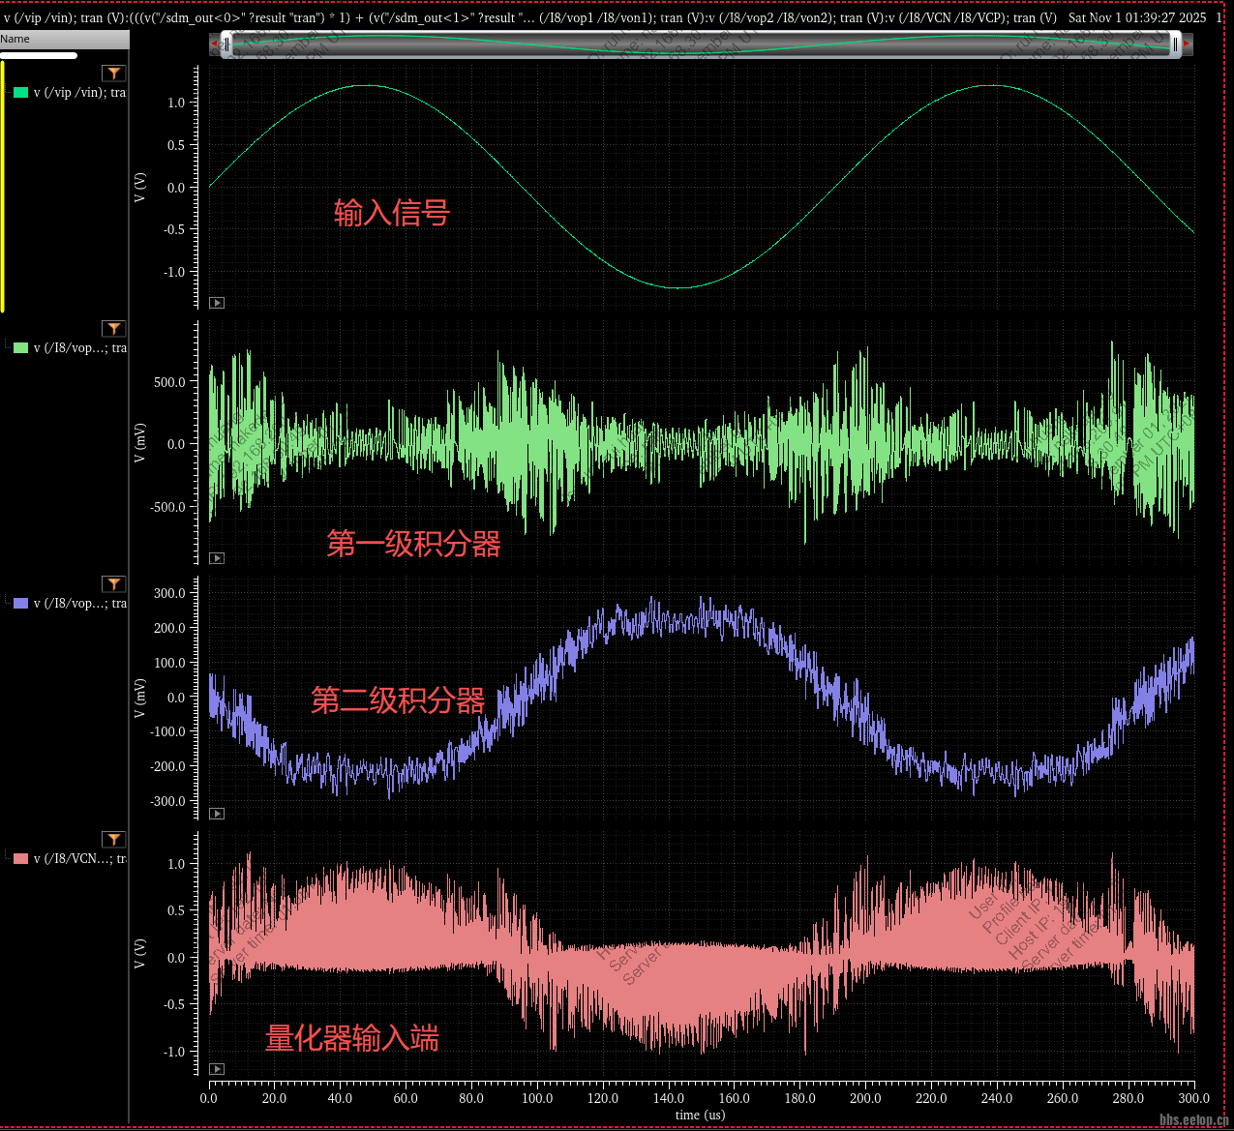Image resolution: width=1234 pixels, height=1131 pixels.
Task: Select the v (/I8/VCN...) trace name in legend
Action: 79,859
